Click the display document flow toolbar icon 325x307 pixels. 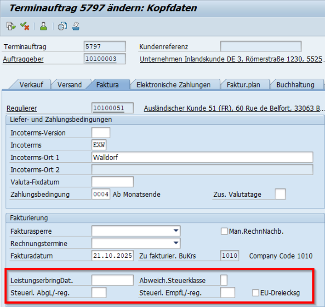[x=11, y=26]
